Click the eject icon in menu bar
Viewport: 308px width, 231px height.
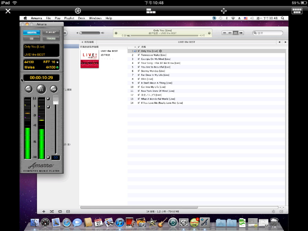[239, 18]
